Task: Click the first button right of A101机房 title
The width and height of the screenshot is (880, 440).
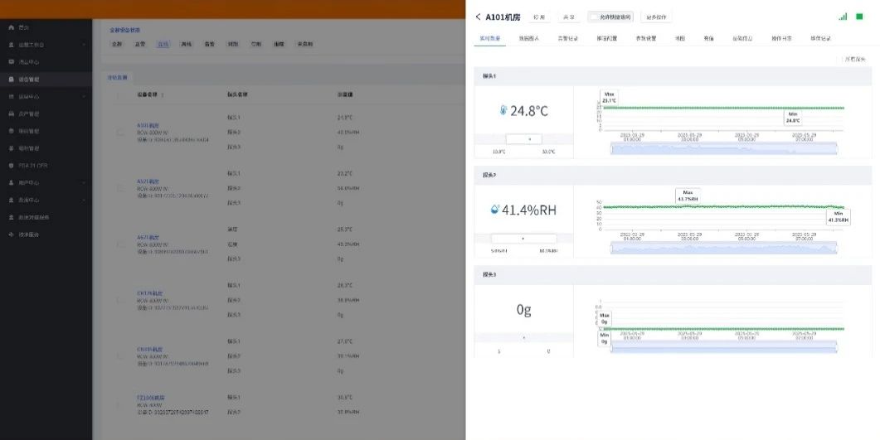Action: coord(539,17)
